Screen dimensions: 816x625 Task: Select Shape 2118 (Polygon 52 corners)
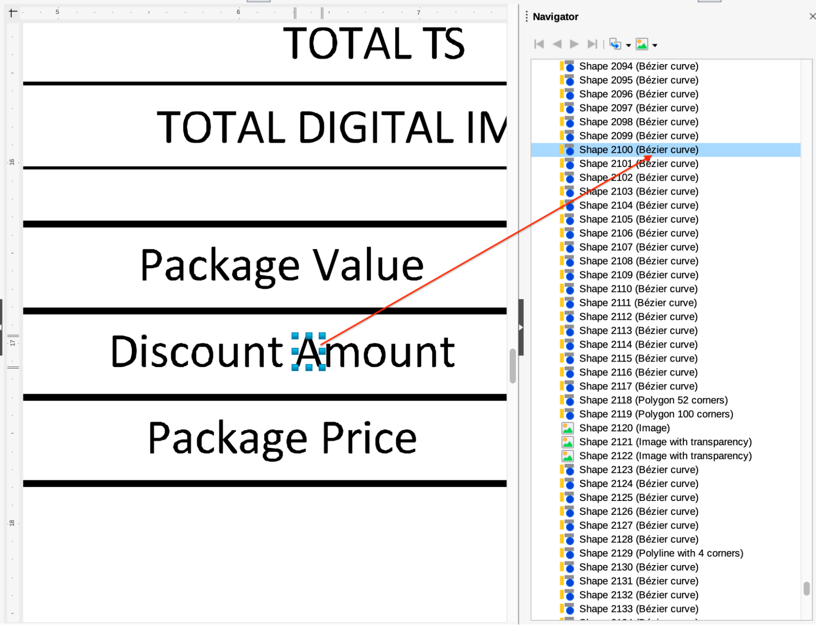653,400
